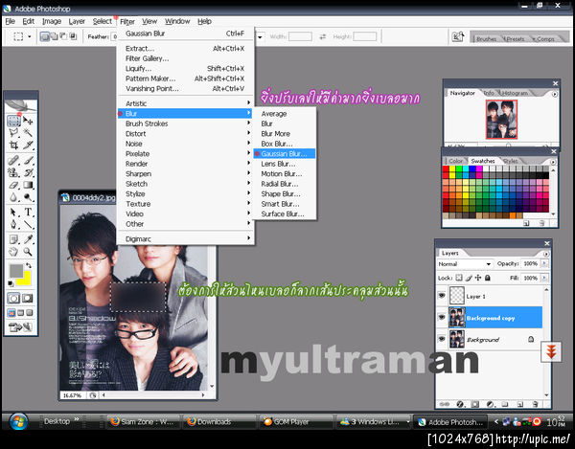The height and width of the screenshot is (449, 575).
Task: Select the Lasso tool
Action: tap(14, 133)
